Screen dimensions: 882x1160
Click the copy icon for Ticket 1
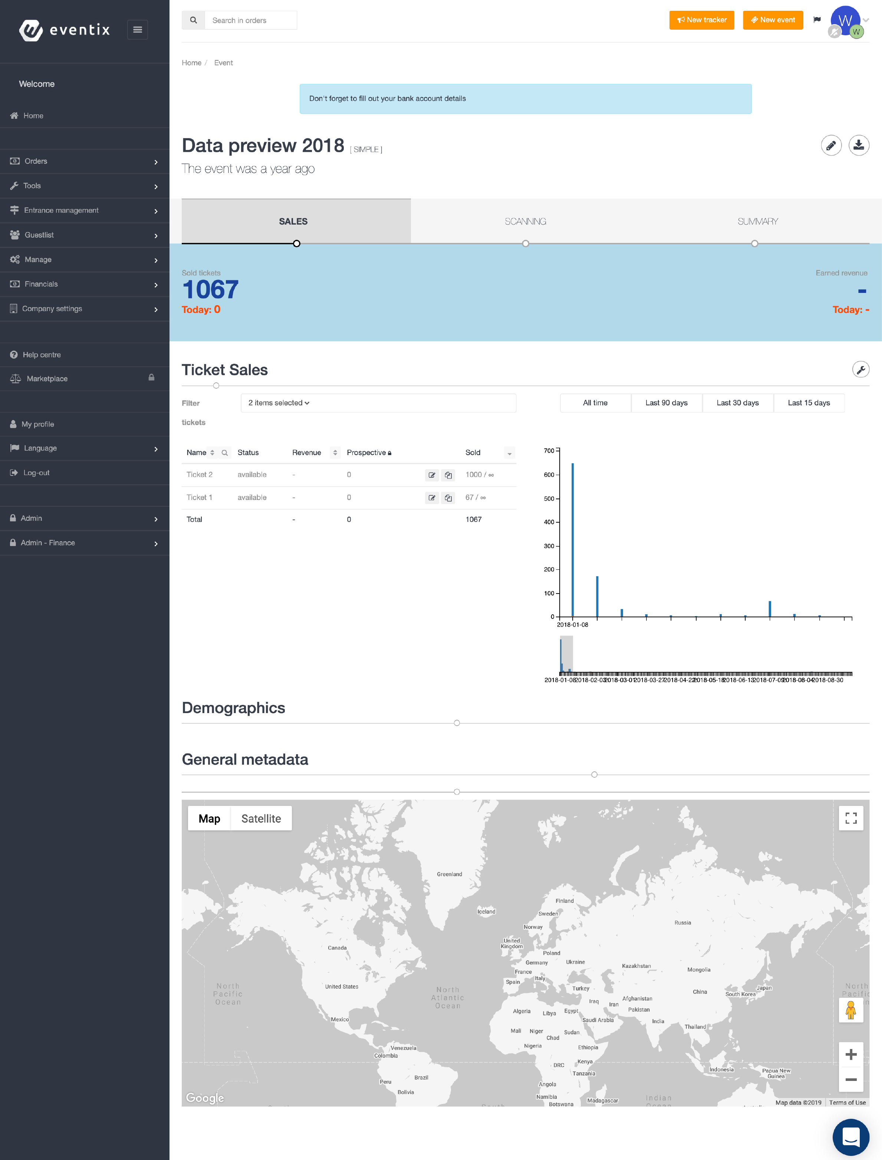pyautogui.click(x=448, y=498)
